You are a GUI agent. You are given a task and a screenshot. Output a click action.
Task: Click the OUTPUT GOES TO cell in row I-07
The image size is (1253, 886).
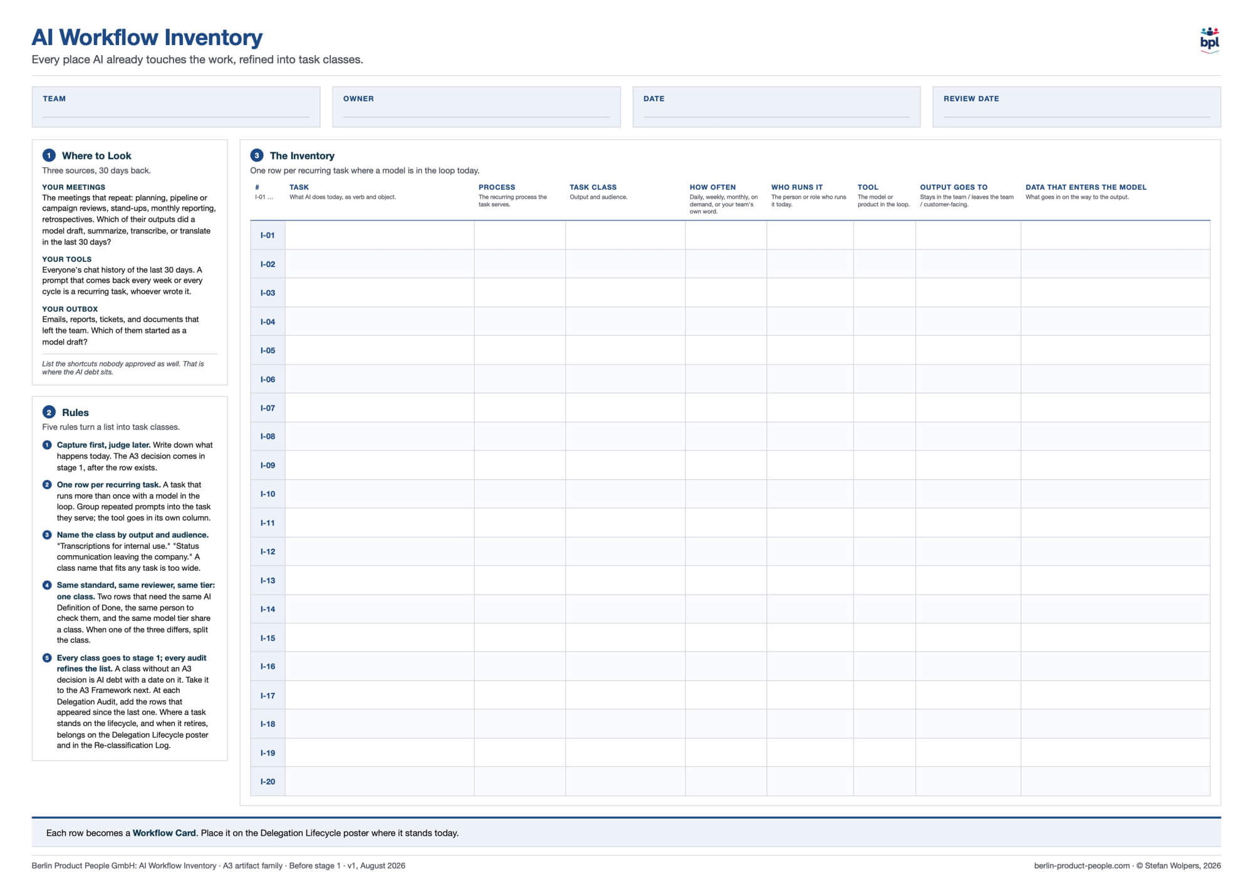(968, 408)
